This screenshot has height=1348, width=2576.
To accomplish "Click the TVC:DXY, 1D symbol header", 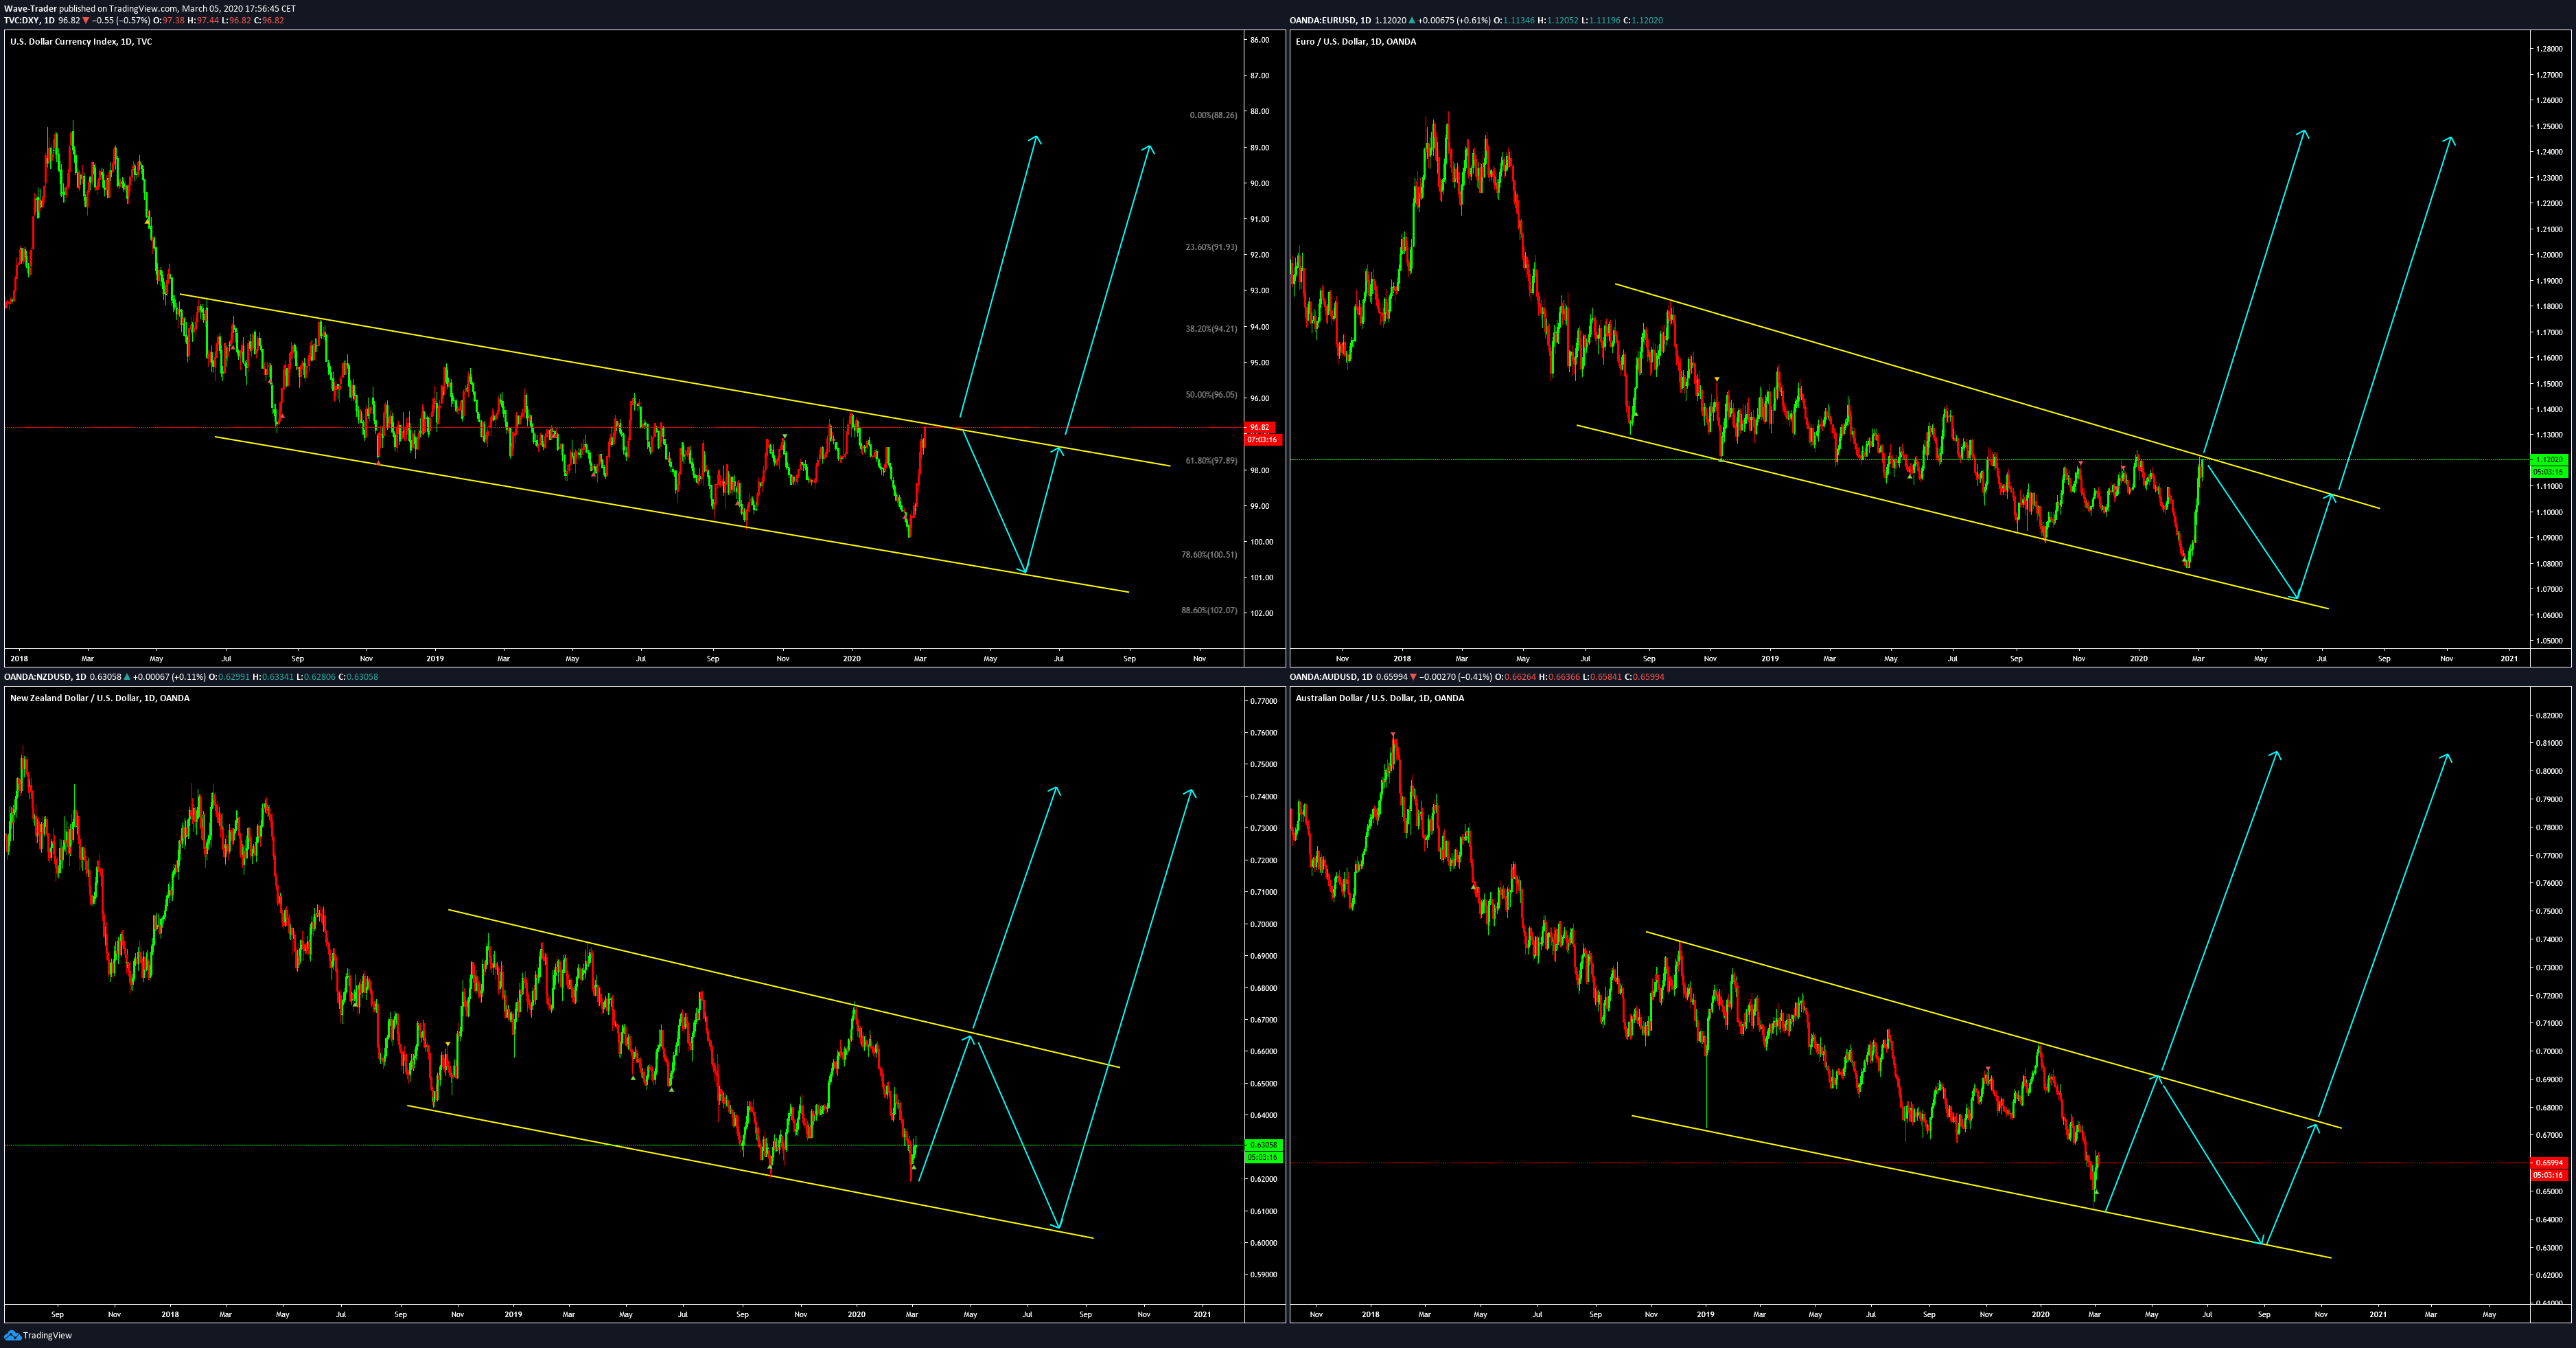I will click(29, 20).
